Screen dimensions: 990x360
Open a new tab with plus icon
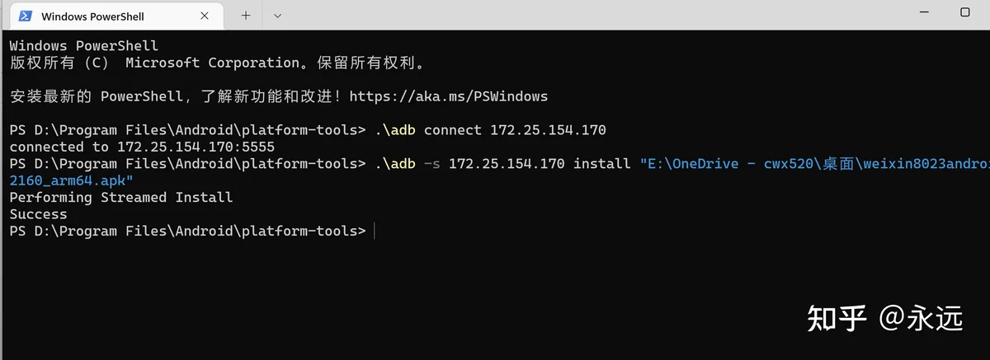pyautogui.click(x=246, y=15)
